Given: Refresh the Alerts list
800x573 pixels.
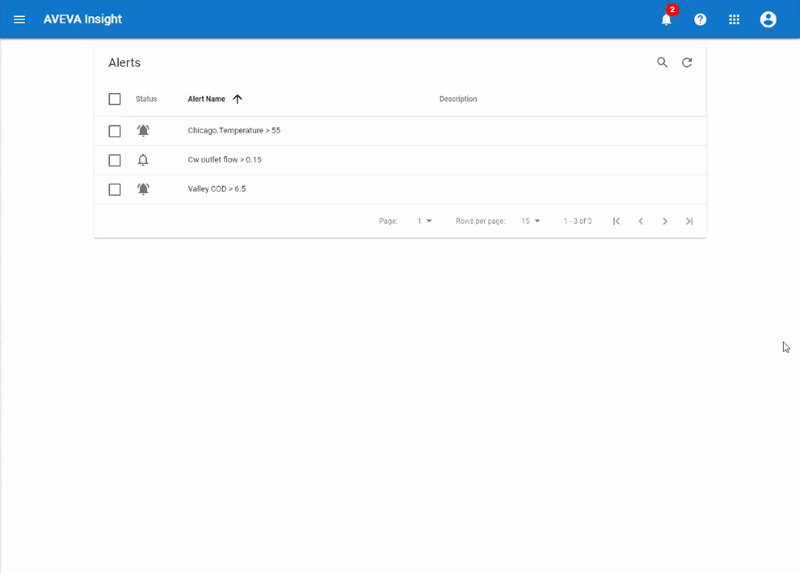Looking at the screenshot, I should [687, 62].
